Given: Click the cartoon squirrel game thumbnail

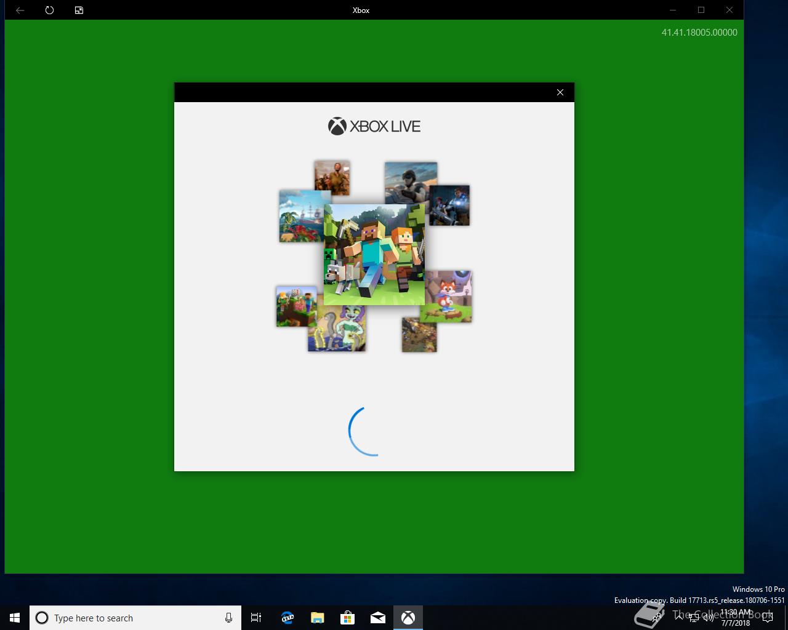Looking at the screenshot, I should [x=337, y=329].
